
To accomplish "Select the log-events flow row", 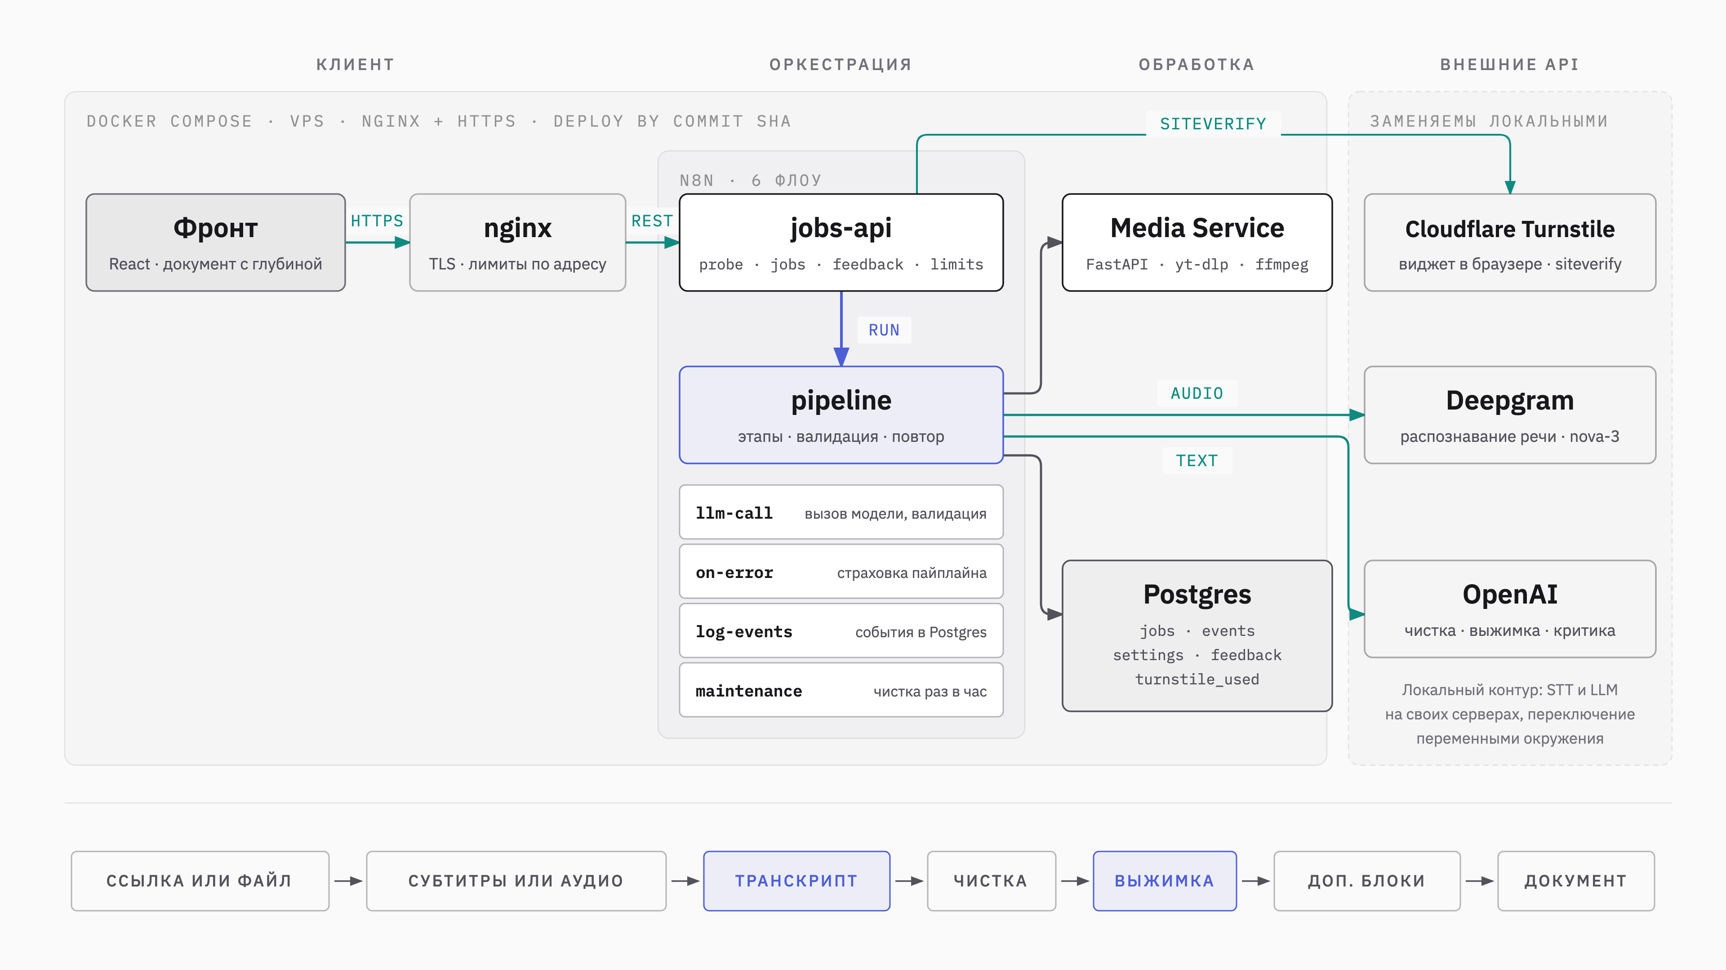I will [x=841, y=630].
